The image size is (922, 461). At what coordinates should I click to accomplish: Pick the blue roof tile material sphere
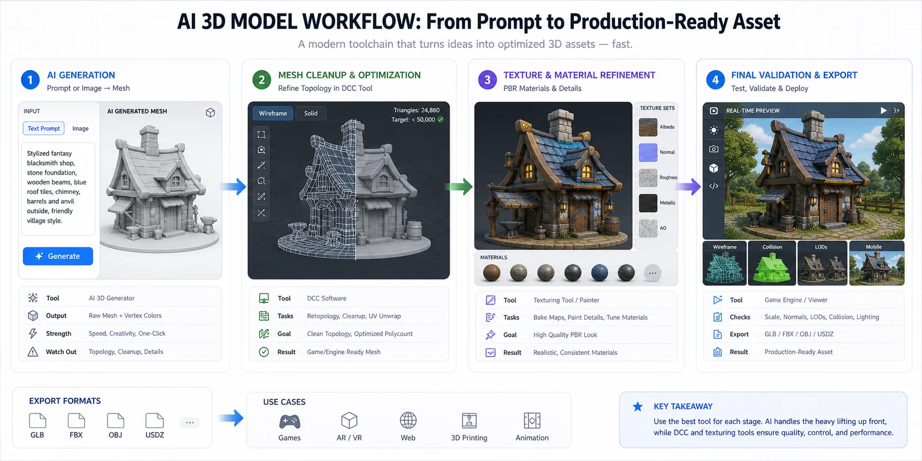click(599, 273)
